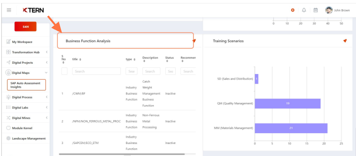Click rocket icon on Training Scenarios

pyautogui.click(x=345, y=41)
